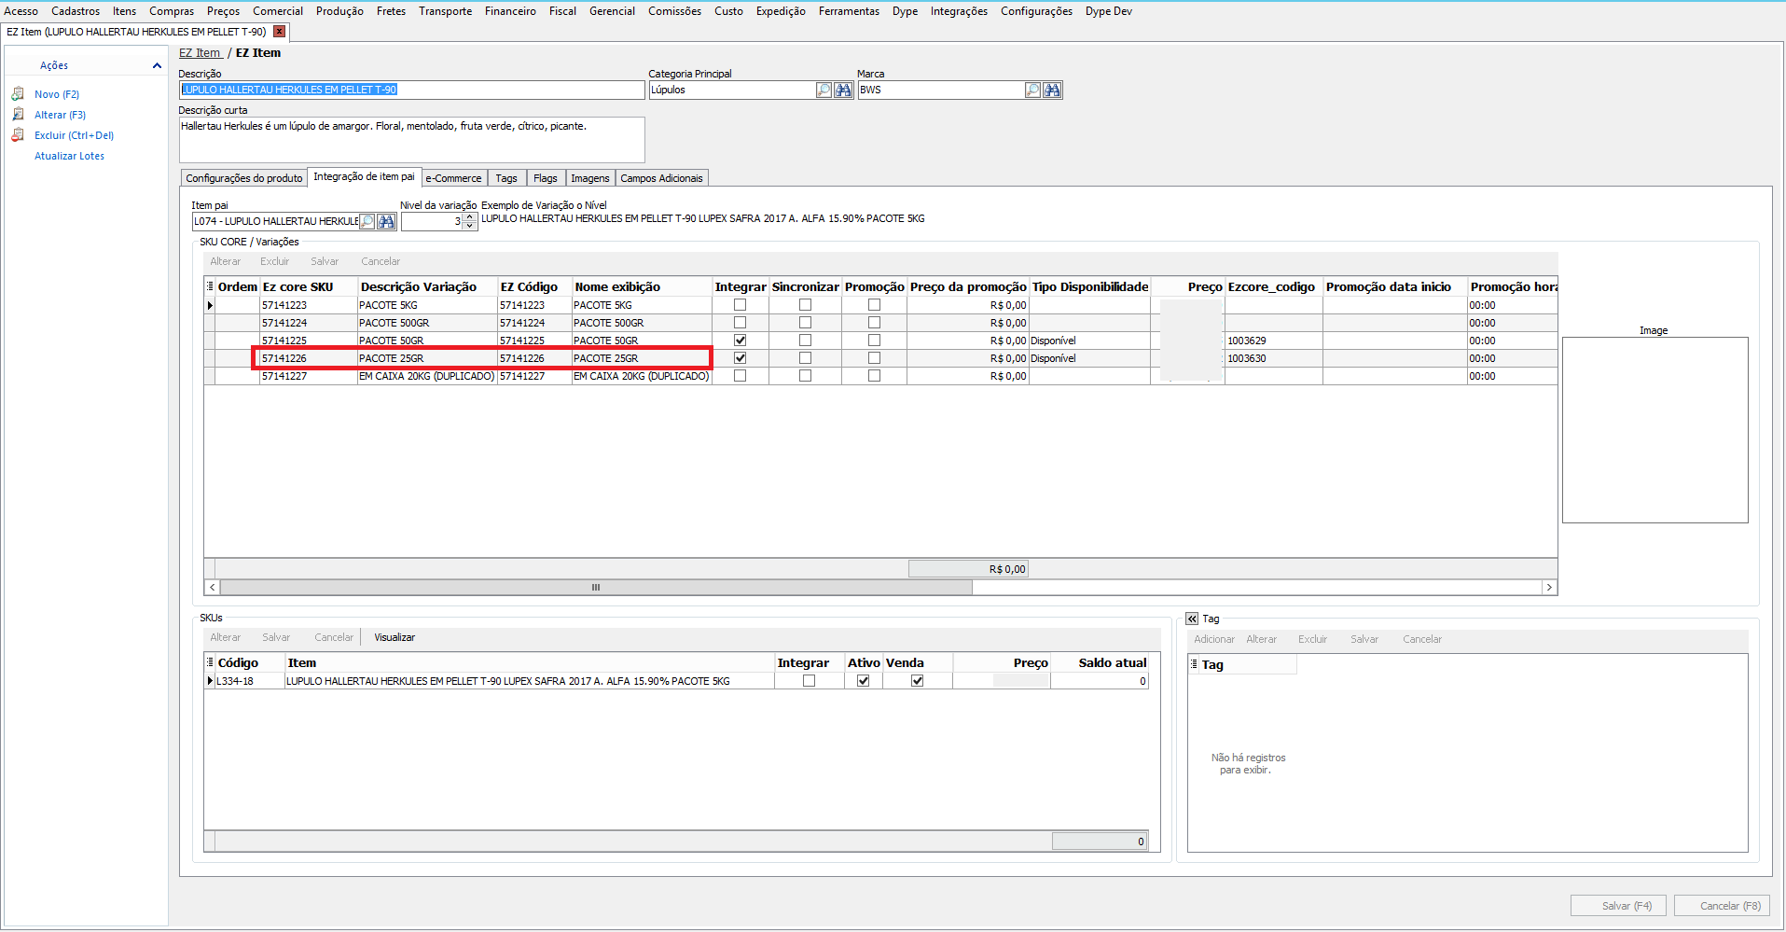This screenshot has width=1786, height=932.
Task: Toggle Ativo checkbox for SKU L334-18
Action: (863, 681)
